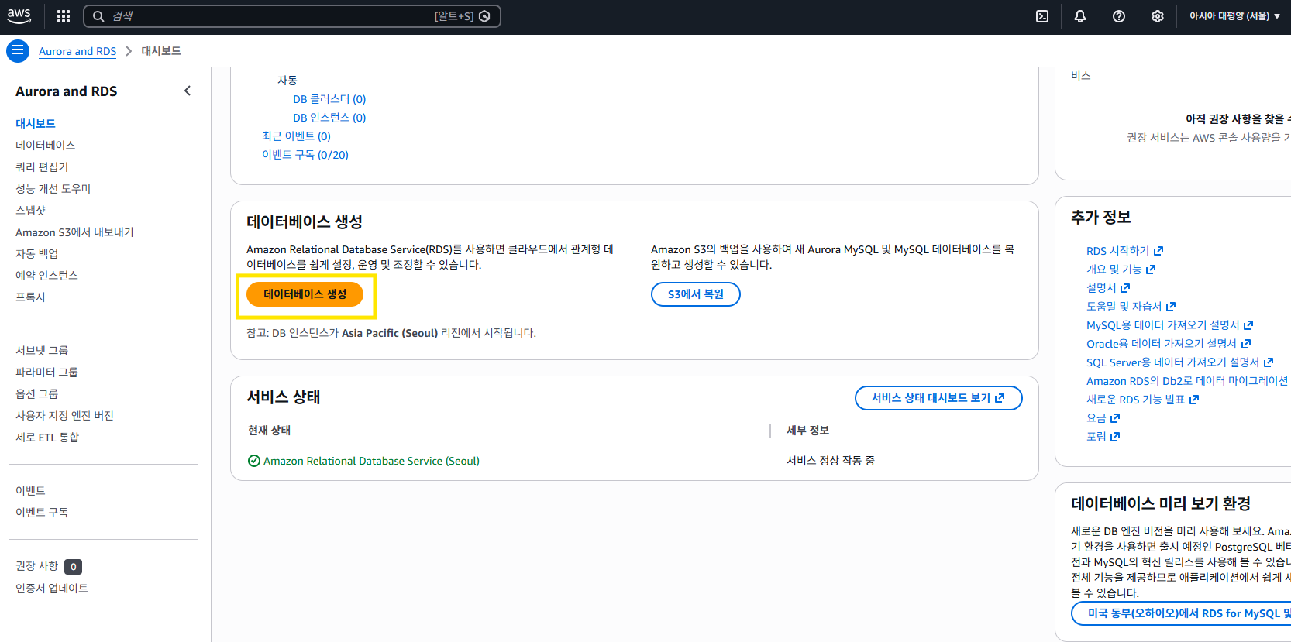Click the DB 인스턴스 (0) link
The height and width of the screenshot is (642, 1291).
click(329, 118)
